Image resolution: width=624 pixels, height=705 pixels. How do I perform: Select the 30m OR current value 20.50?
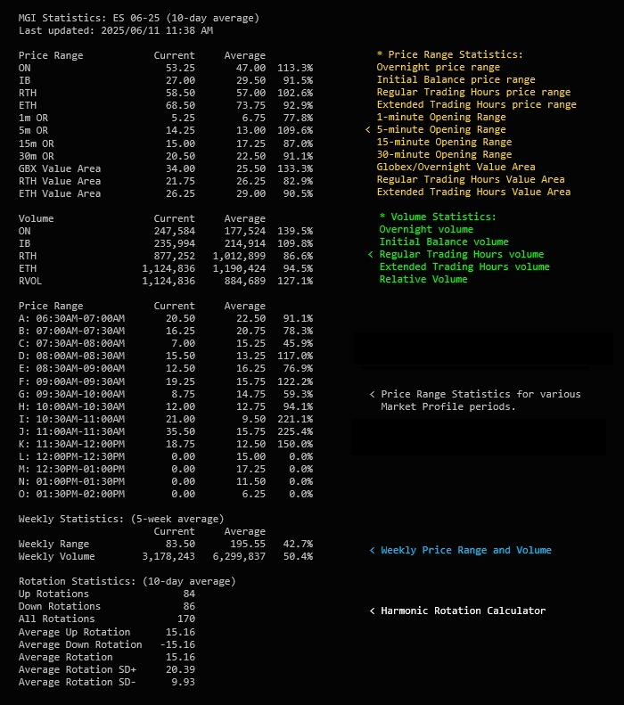click(180, 156)
